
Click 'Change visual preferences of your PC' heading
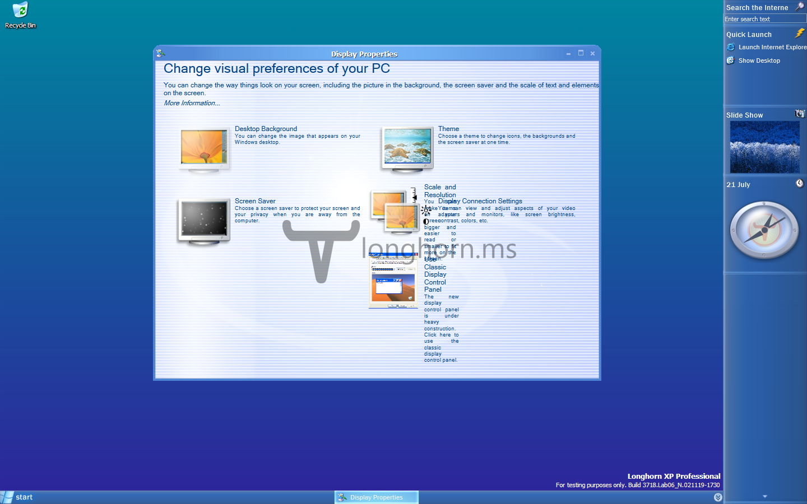point(277,69)
